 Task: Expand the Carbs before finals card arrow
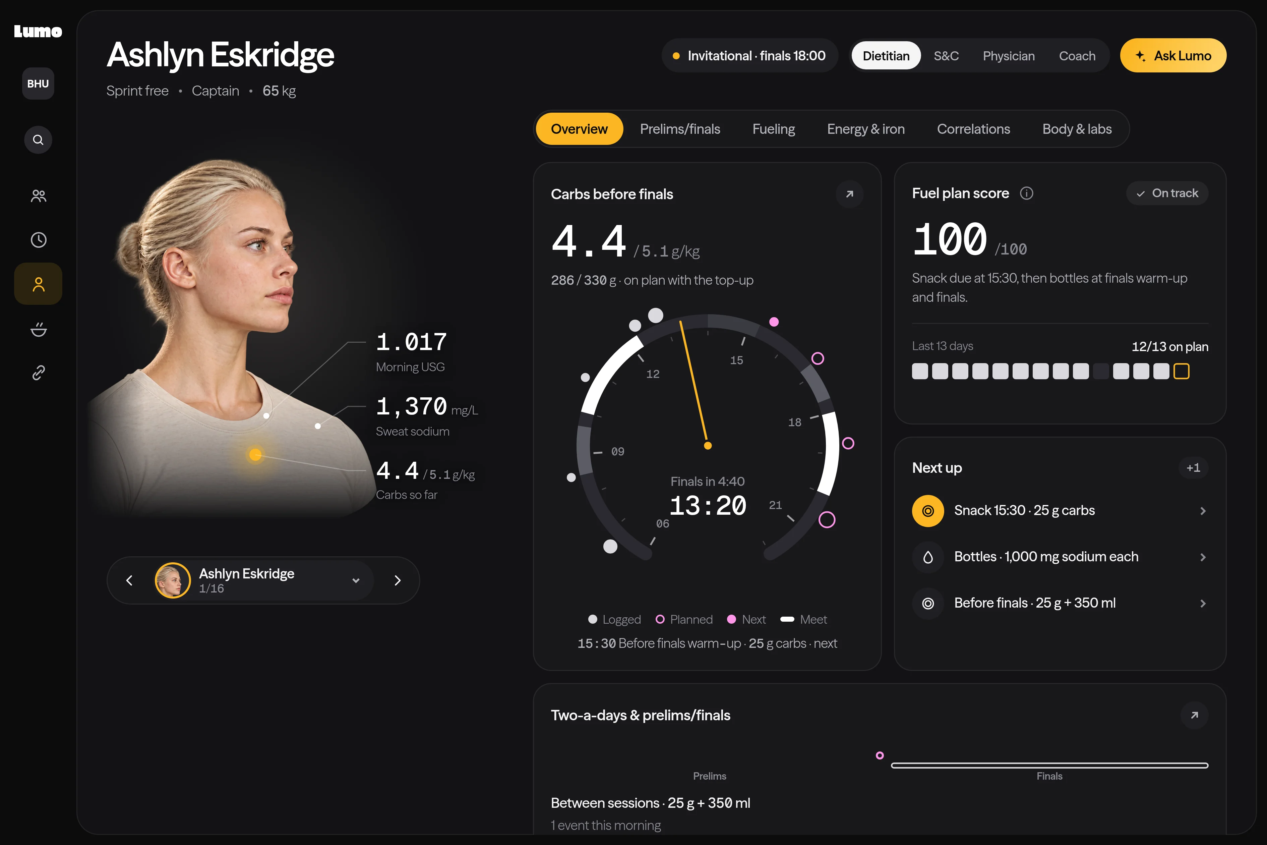click(849, 194)
